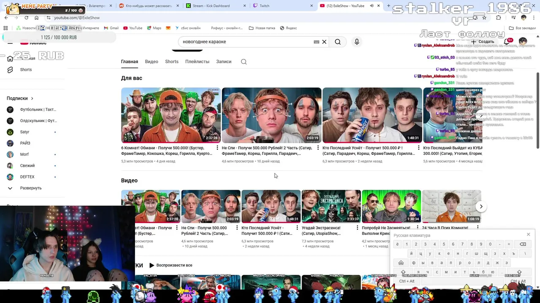Open the РАЙЗ subscription channel
The image size is (540, 303).
tap(25, 143)
